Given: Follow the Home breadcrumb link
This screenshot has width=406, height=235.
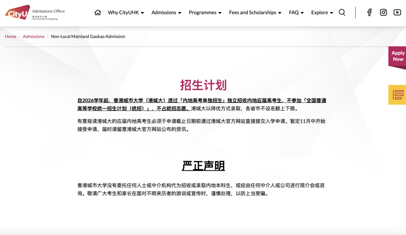Looking at the screenshot, I should coord(11,36).
